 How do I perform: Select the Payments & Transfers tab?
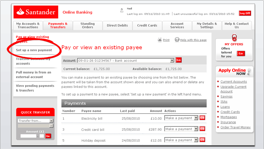coord(58,25)
